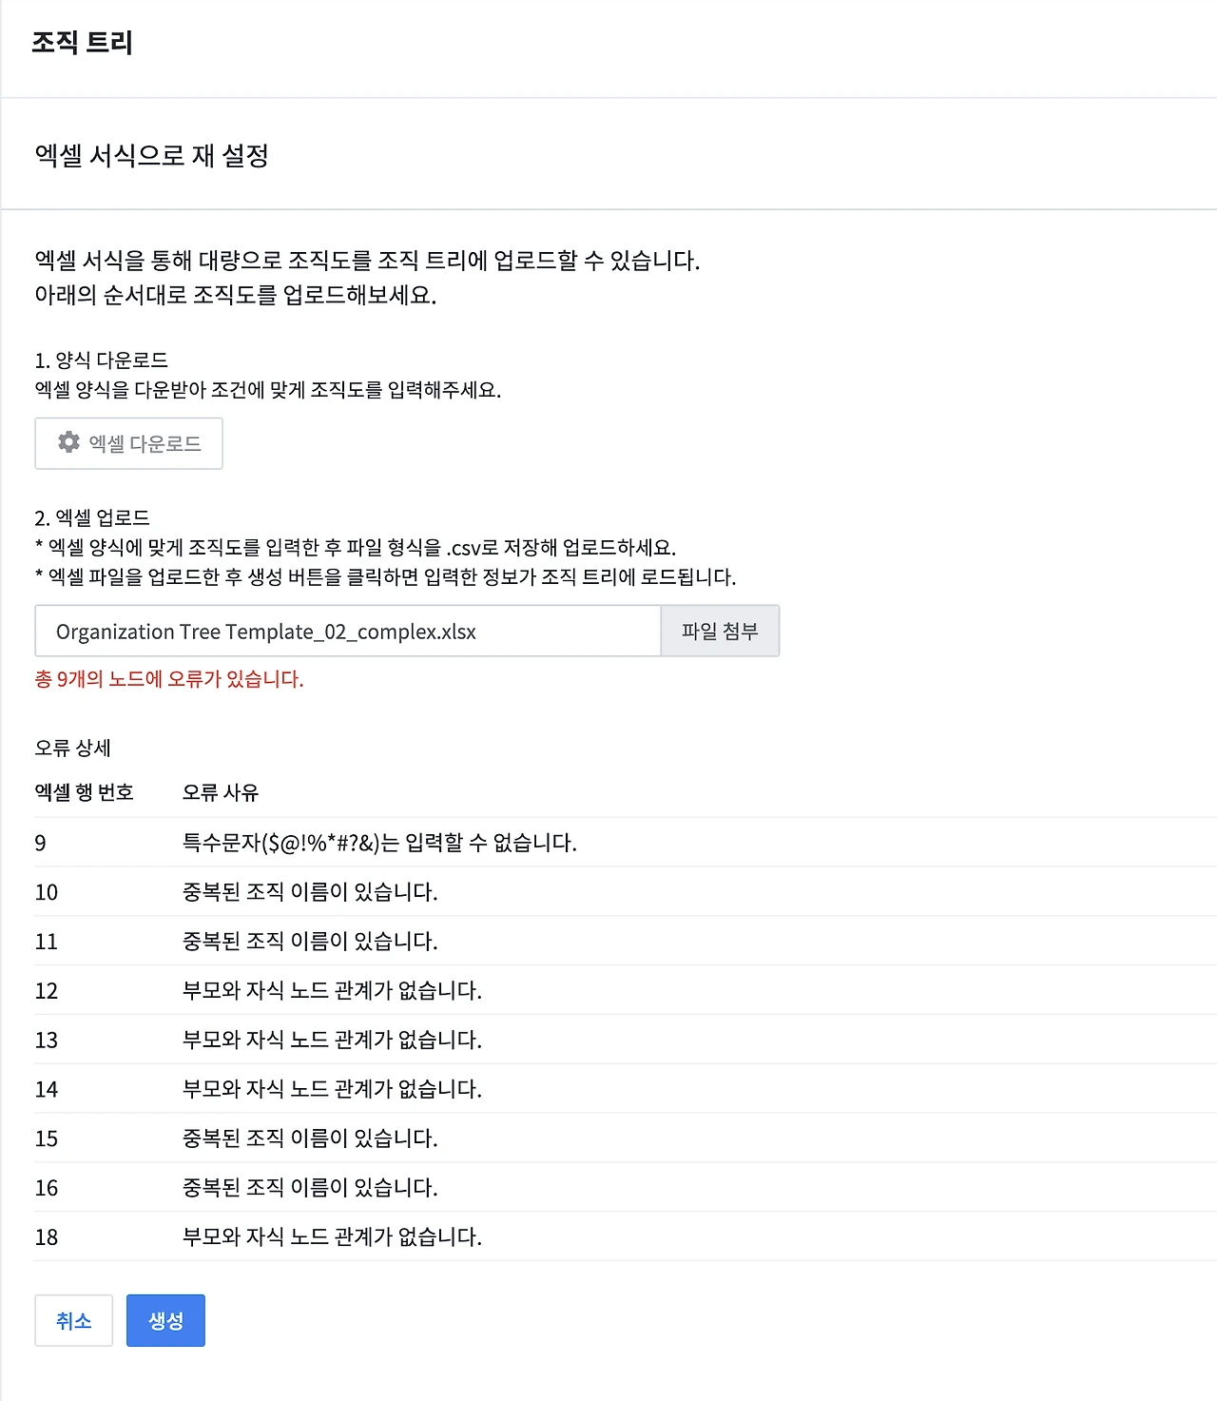Click the file name field showing Organization Tree Template

(348, 631)
